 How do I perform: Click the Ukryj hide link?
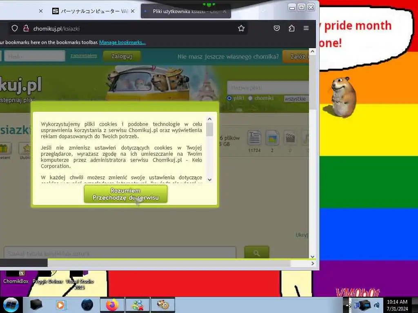pos(302,235)
